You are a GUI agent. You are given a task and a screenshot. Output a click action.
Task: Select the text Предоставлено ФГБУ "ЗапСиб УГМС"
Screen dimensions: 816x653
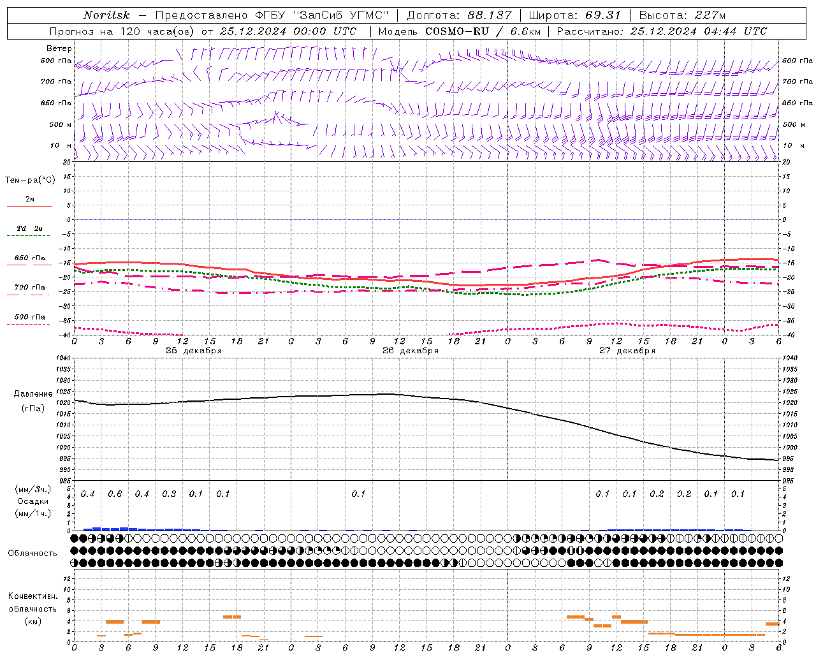coord(272,15)
